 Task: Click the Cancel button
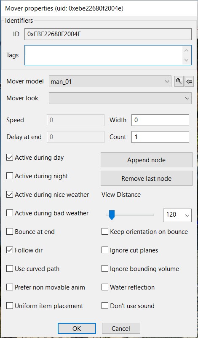(x=121, y=328)
